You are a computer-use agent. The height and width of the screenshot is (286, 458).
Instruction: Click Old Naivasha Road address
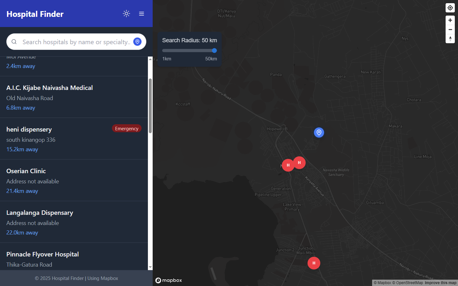(x=30, y=98)
